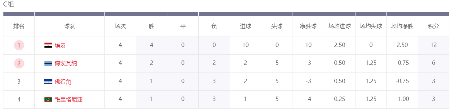Open the 毛里塔尼亚 team link
The image size is (450, 112).
69,99
